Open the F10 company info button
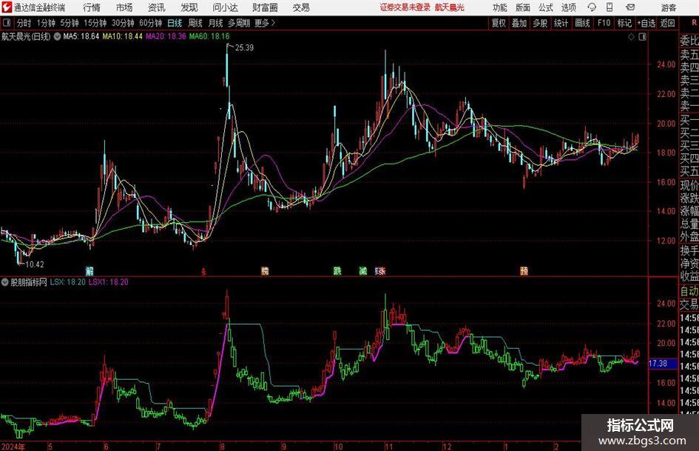 (604, 23)
